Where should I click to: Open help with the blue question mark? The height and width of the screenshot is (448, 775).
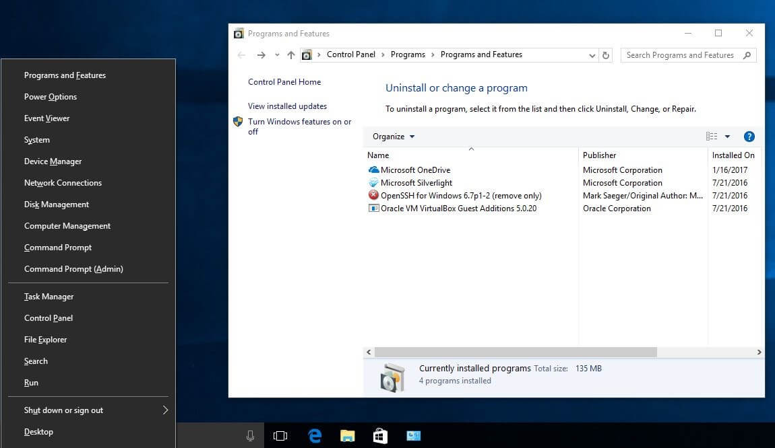pos(749,137)
